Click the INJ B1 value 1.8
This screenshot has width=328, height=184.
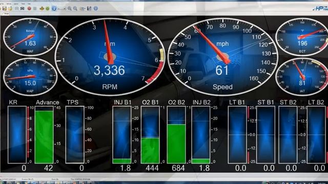(x=126, y=168)
